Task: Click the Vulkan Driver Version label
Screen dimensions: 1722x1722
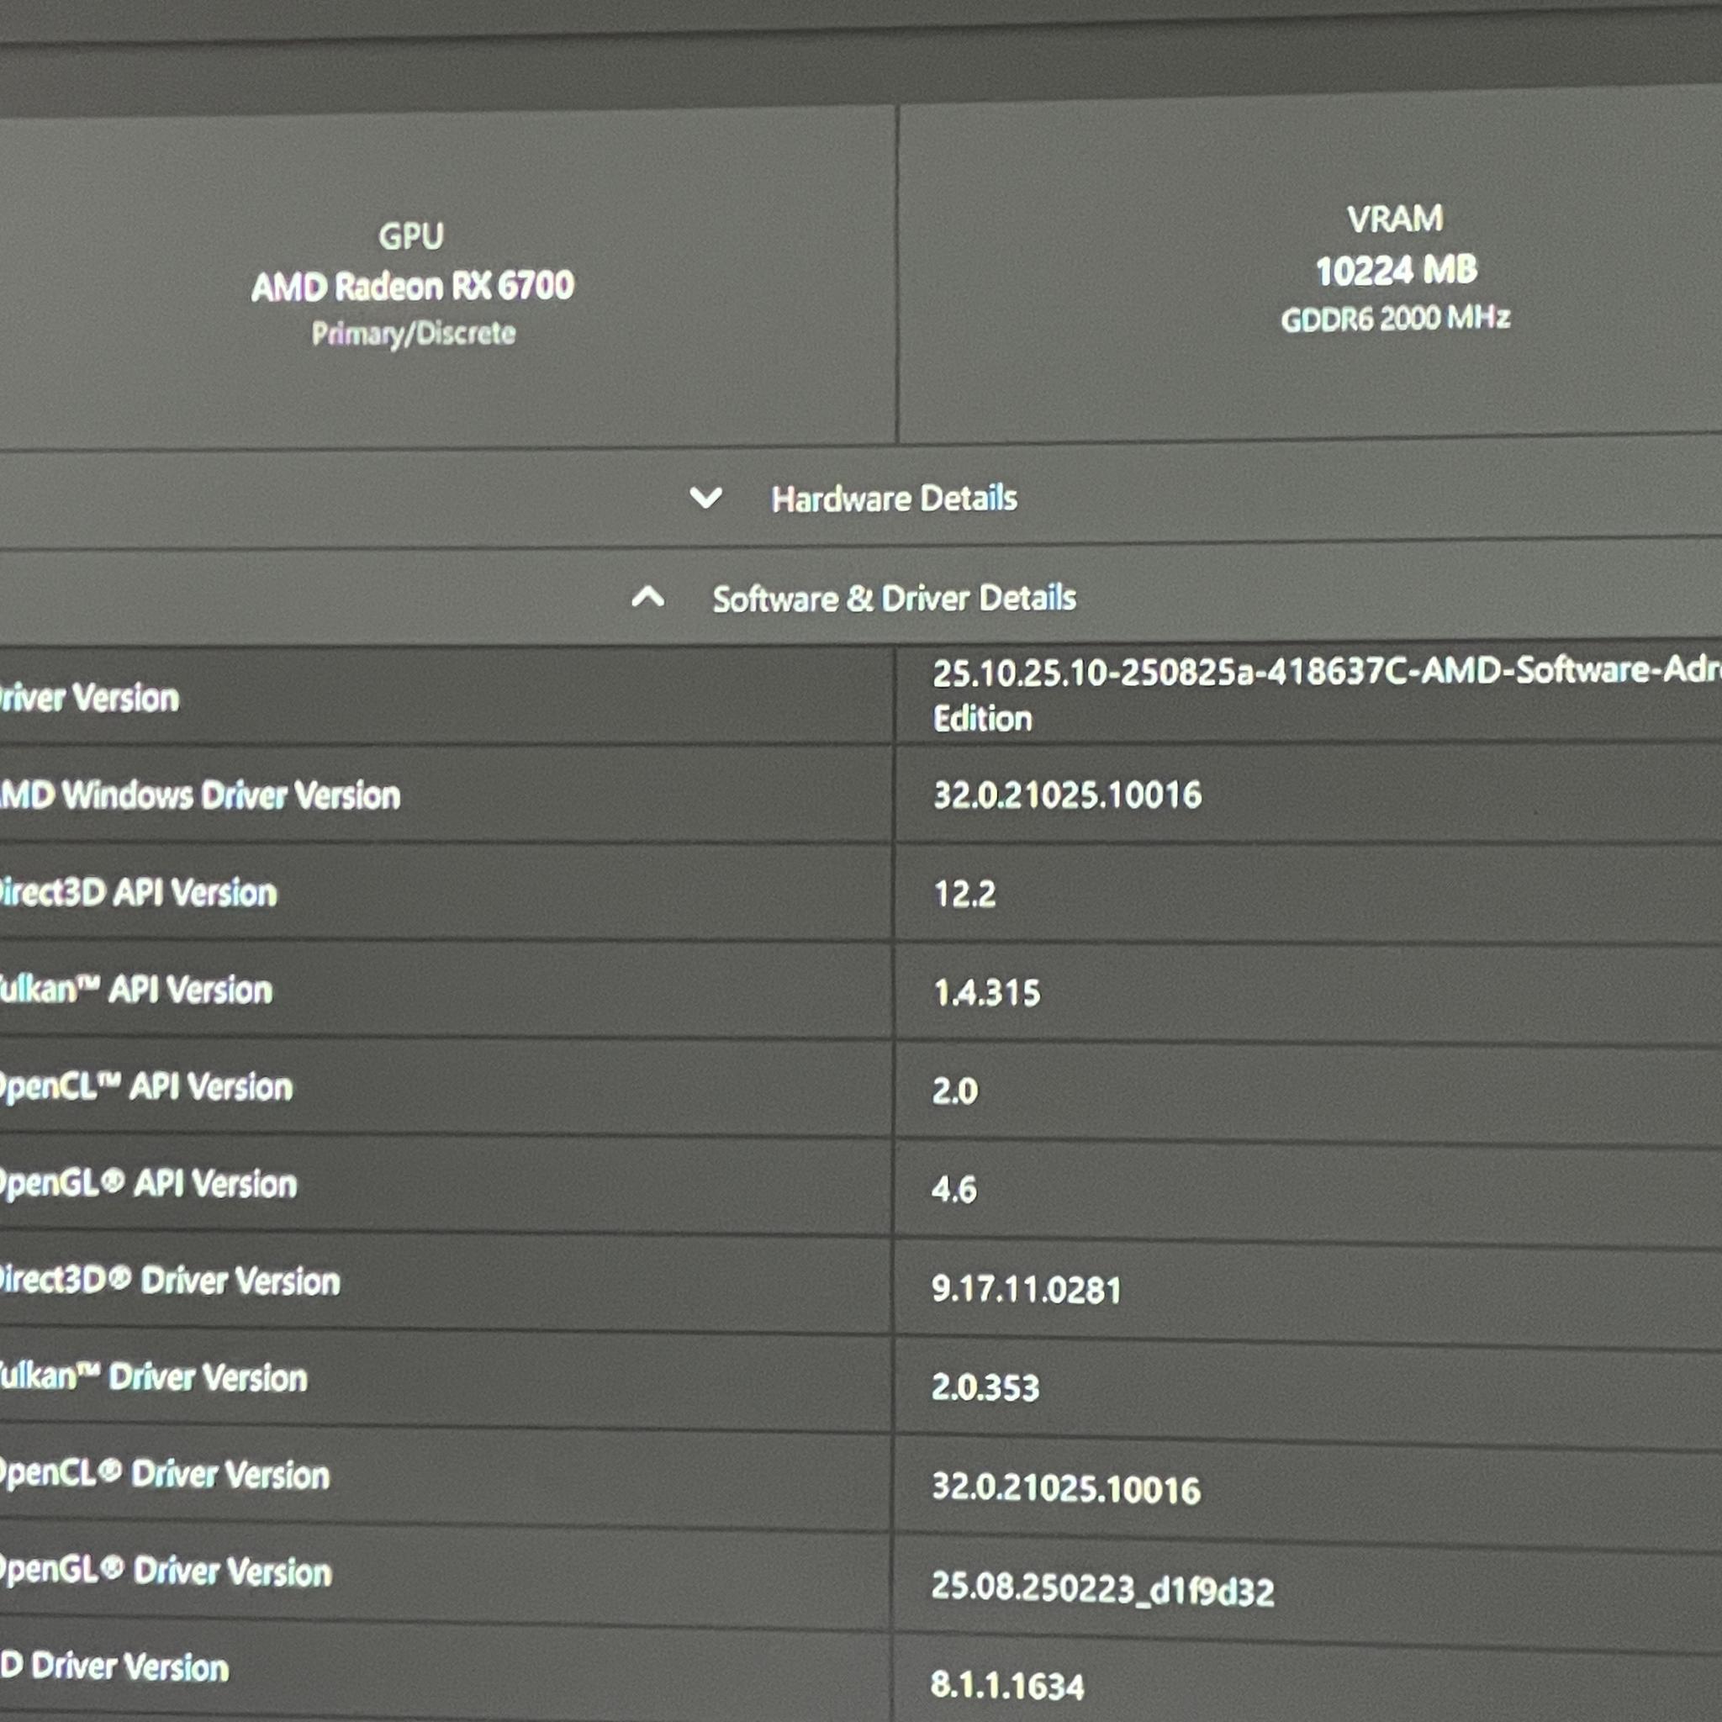Action: [153, 1377]
